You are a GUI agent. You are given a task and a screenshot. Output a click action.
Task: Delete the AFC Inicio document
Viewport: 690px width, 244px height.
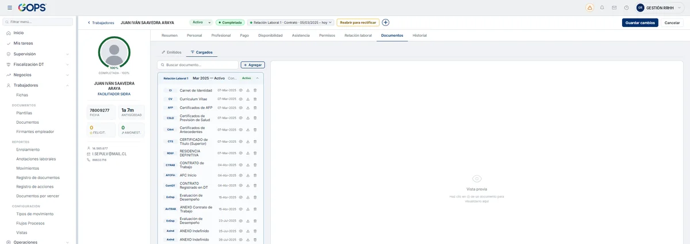[x=255, y=175]
